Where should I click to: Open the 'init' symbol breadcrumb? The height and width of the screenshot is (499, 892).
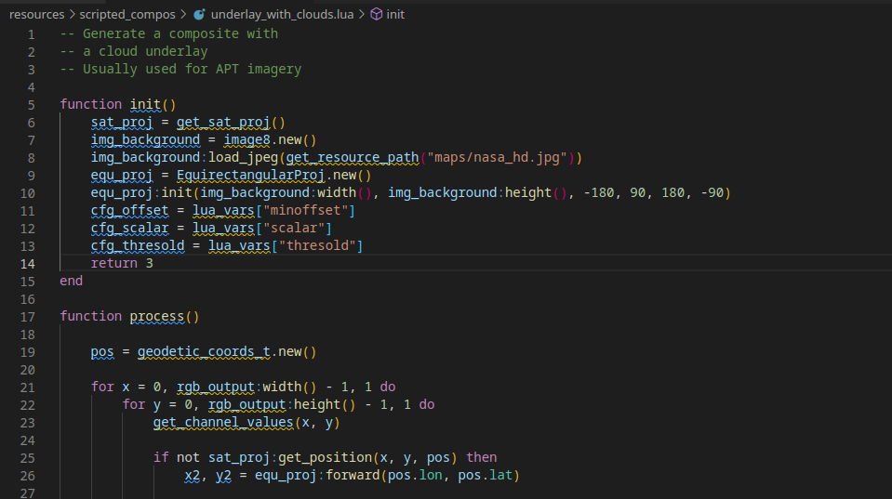(x=395, y=14)
